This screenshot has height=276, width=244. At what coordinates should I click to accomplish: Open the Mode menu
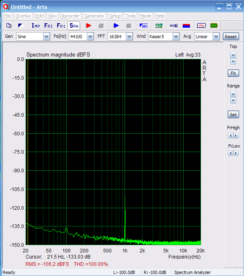[146, 16]
